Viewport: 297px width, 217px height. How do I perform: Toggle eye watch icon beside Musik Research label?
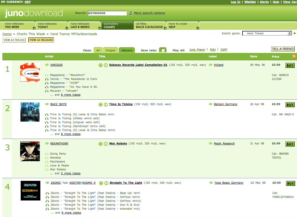[210, 143]
